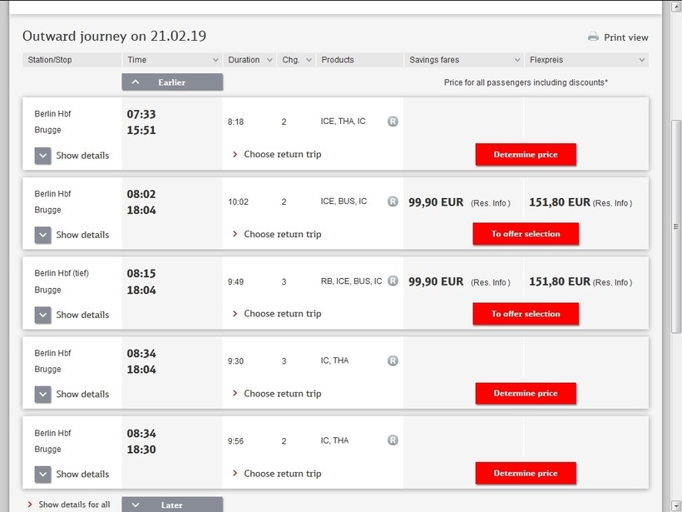Click the R icon on the 08:15 connection

[393, 281]
